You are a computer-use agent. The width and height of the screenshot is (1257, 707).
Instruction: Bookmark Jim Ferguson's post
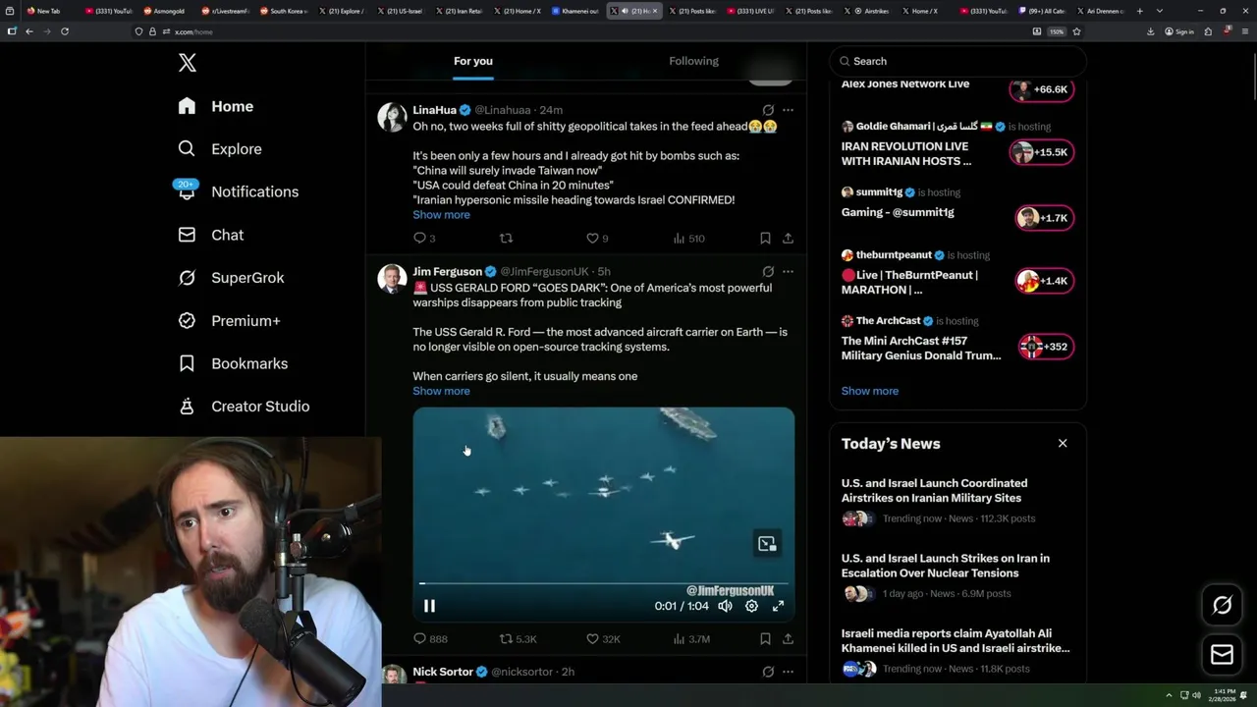(765, 638)
